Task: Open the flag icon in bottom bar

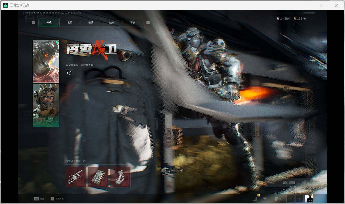Action: [265, 198]
